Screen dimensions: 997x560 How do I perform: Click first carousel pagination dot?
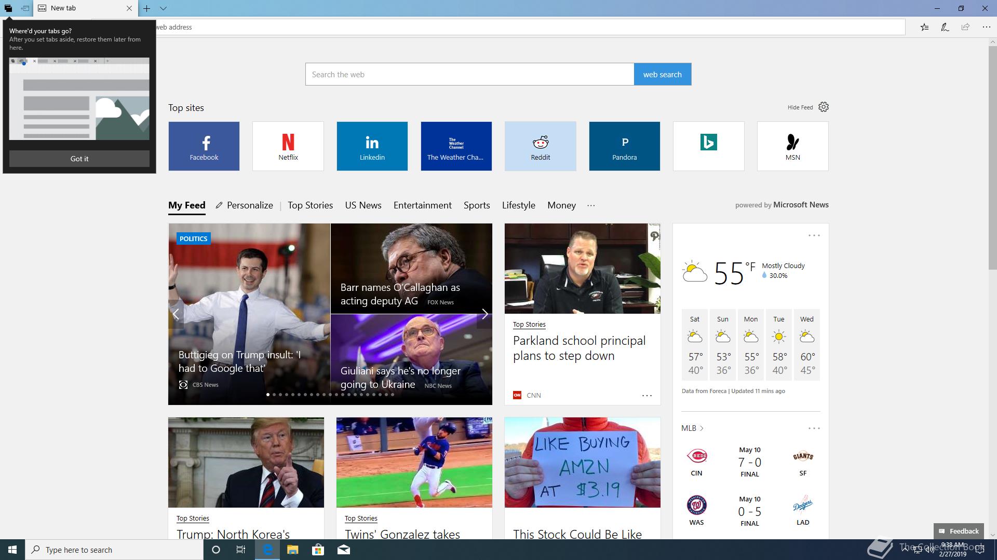pyautogui.click(x=268, y=395)
